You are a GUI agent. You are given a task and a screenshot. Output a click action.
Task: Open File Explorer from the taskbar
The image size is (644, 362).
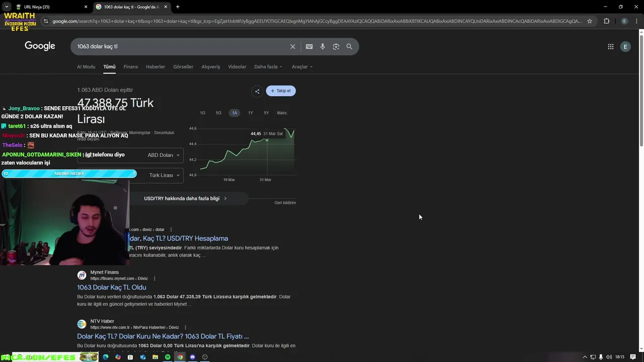coord(155,357)
